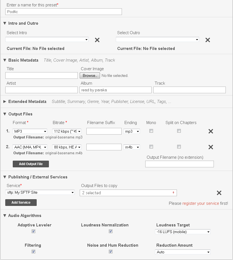Uncheck Noise and Hum Reduction
The image size is (233, 260).
coord(111,251)
